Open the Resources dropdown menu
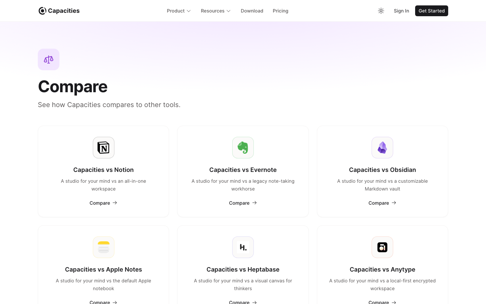The image size is (486, 304). click(216, 11)
